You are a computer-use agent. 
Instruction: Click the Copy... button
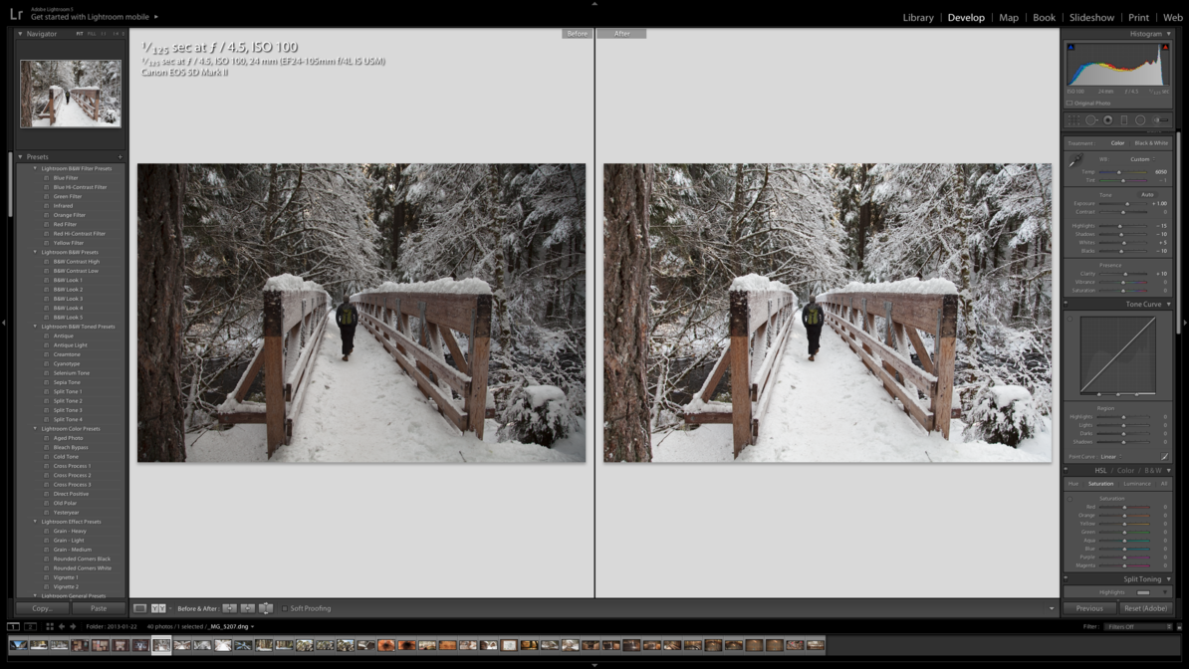click(x=42, y=608)
